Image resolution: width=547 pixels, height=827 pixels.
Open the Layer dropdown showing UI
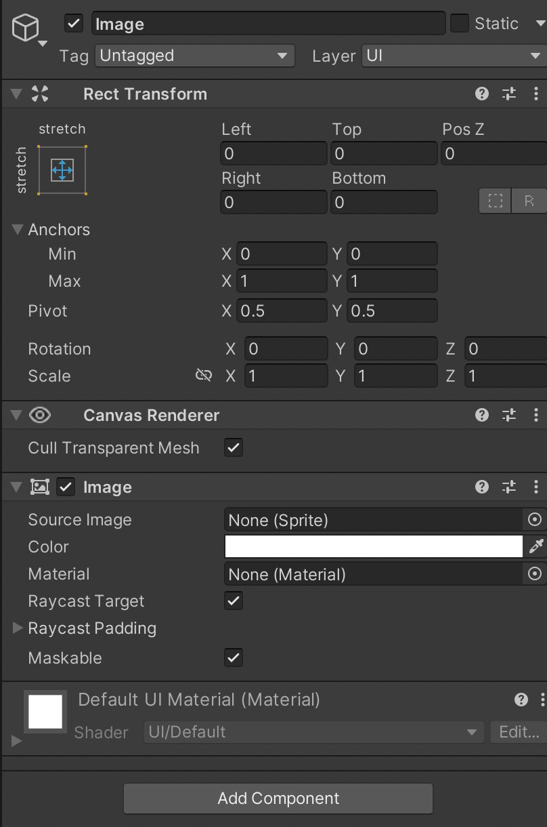point(454,56)
